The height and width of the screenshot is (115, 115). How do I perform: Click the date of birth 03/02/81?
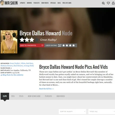pos(16,72)
